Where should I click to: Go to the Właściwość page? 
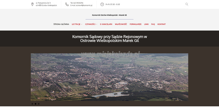[x=121, y=24]
